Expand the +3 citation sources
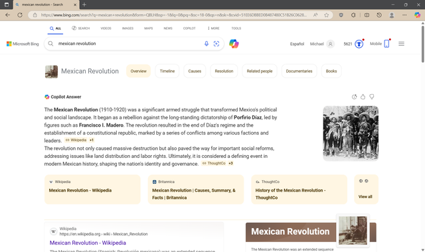Viewport: 425px width, 252px height. point(230,163)
